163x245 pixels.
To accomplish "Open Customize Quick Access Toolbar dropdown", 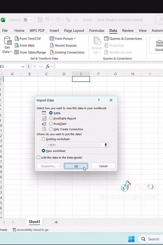I will (76, 20).
